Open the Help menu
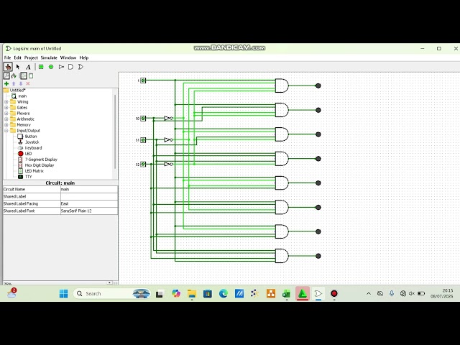The image size is (460, 345). [x=84, y=57]
